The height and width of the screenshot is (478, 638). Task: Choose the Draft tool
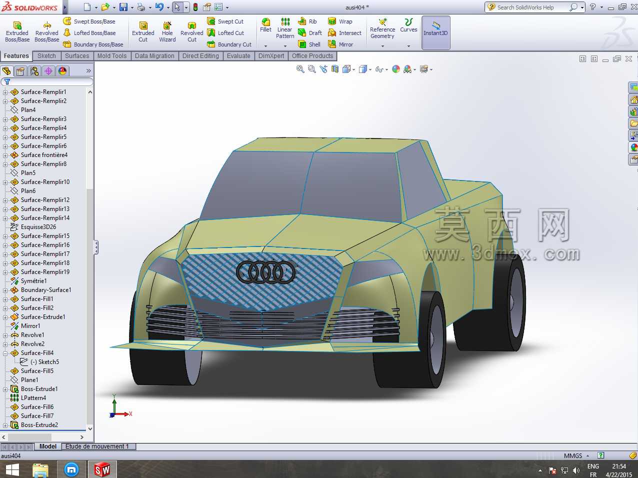[x=310, y=33]
